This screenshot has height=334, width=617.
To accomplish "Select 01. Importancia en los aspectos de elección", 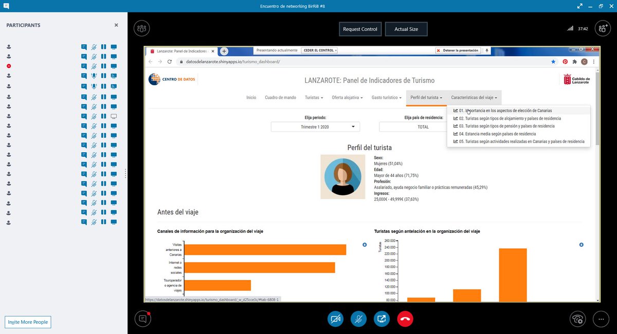I will click(x=518, y=110).
